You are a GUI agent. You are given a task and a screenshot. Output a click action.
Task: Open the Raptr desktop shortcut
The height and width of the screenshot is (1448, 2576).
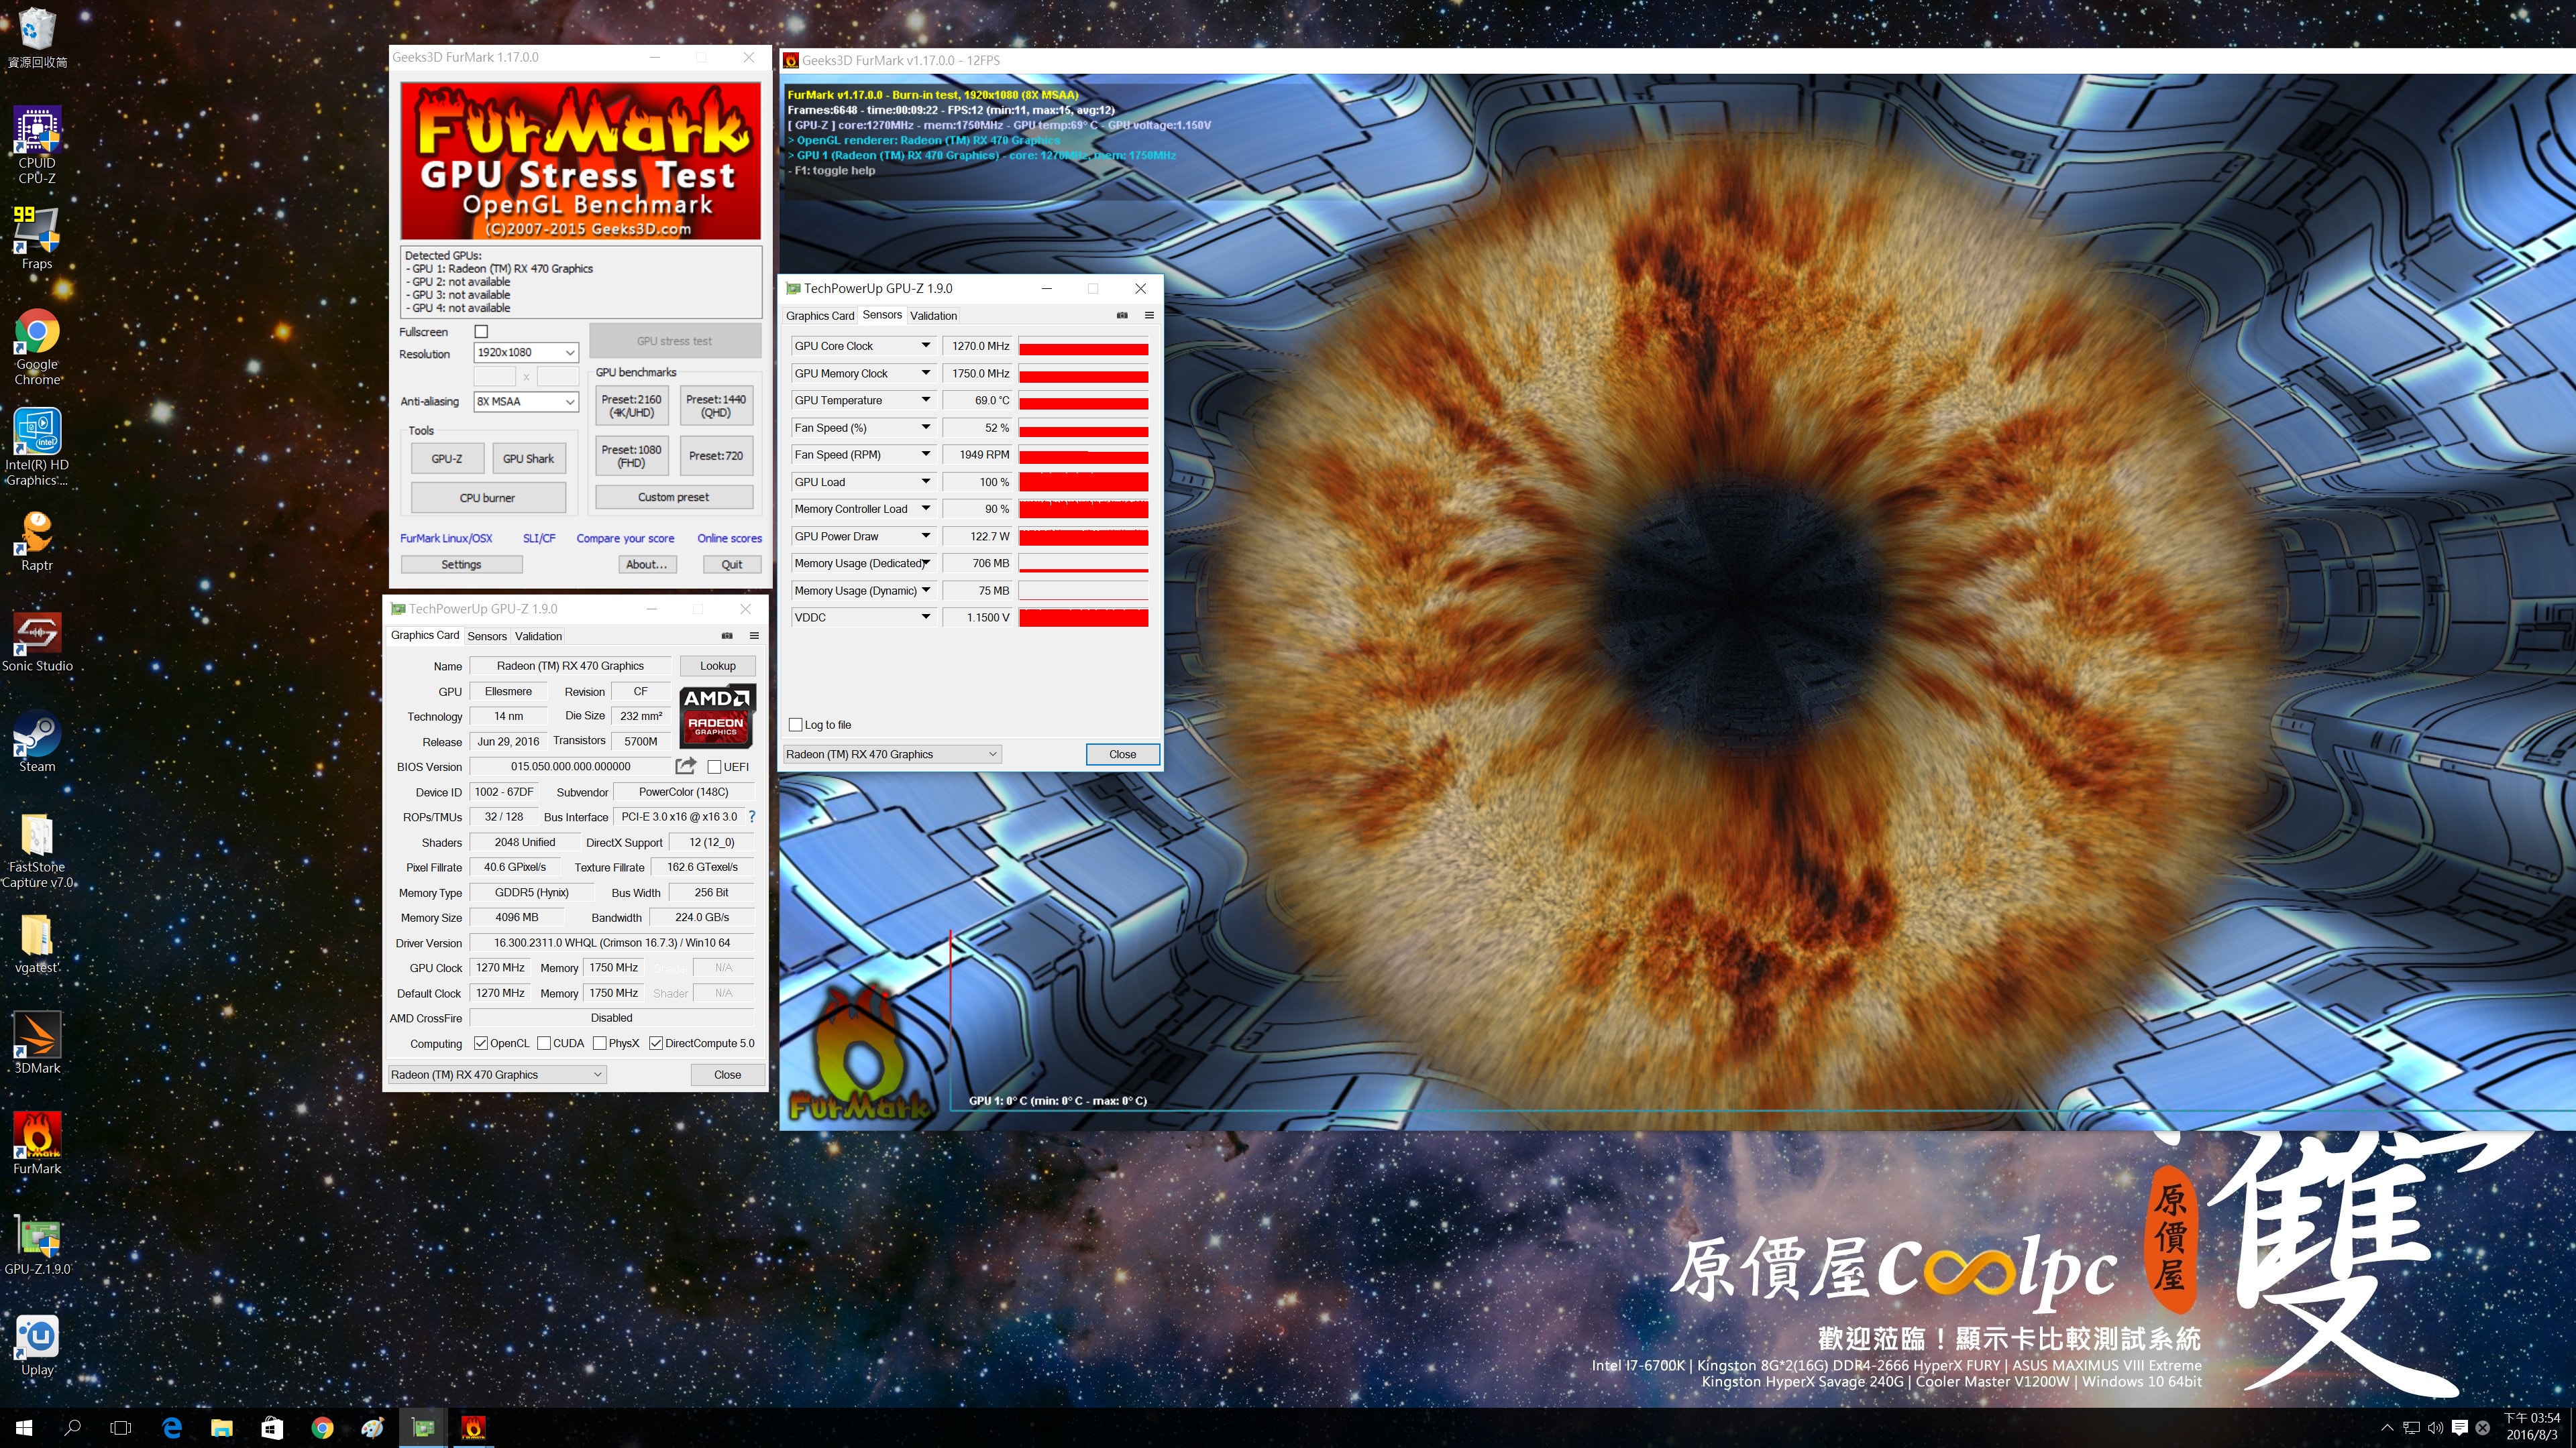click(x=37, y=540)
